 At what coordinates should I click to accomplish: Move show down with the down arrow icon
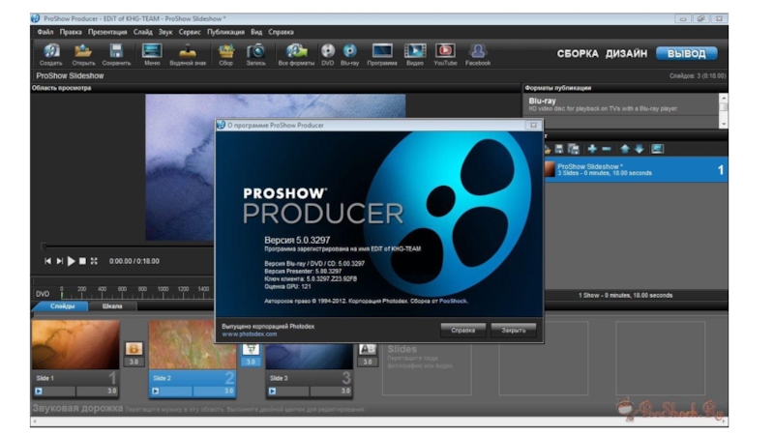click(639, 149)
